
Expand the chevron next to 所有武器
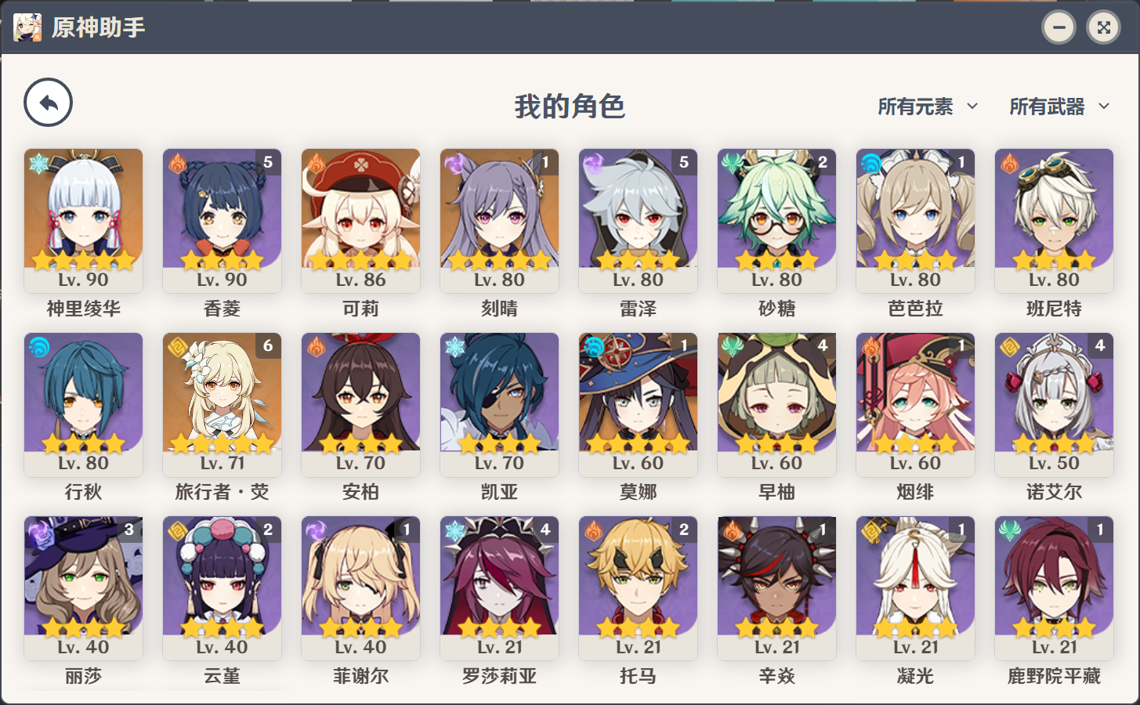1104,106
